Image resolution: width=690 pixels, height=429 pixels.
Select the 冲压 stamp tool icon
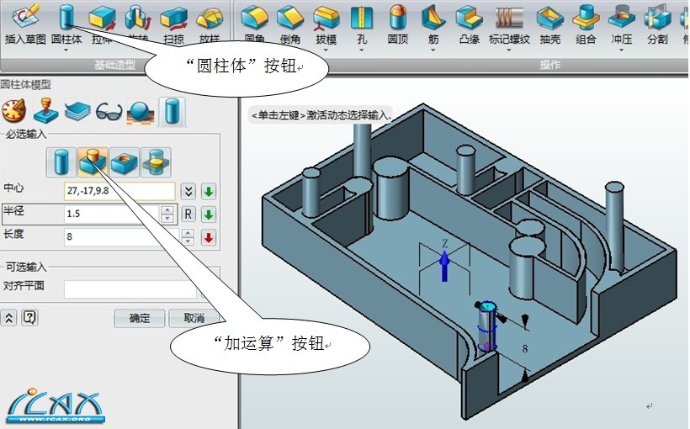tap(621, 18)
